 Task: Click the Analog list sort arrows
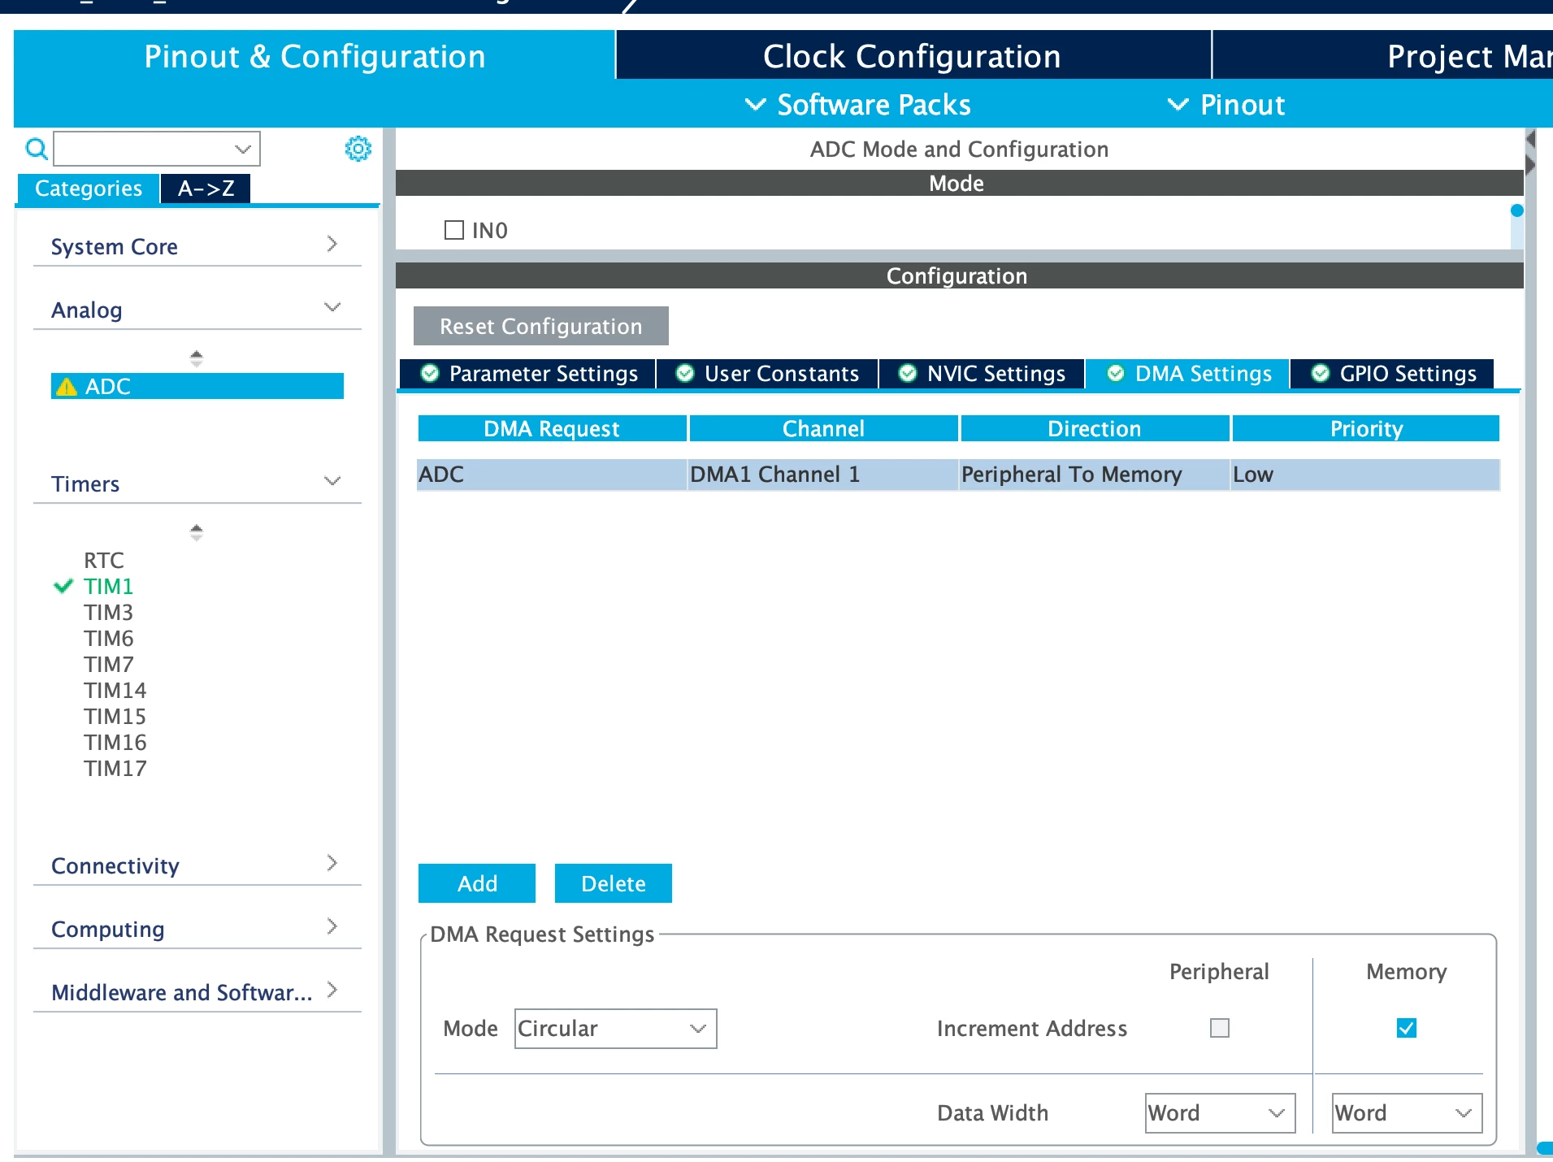[x=196, y=358]
